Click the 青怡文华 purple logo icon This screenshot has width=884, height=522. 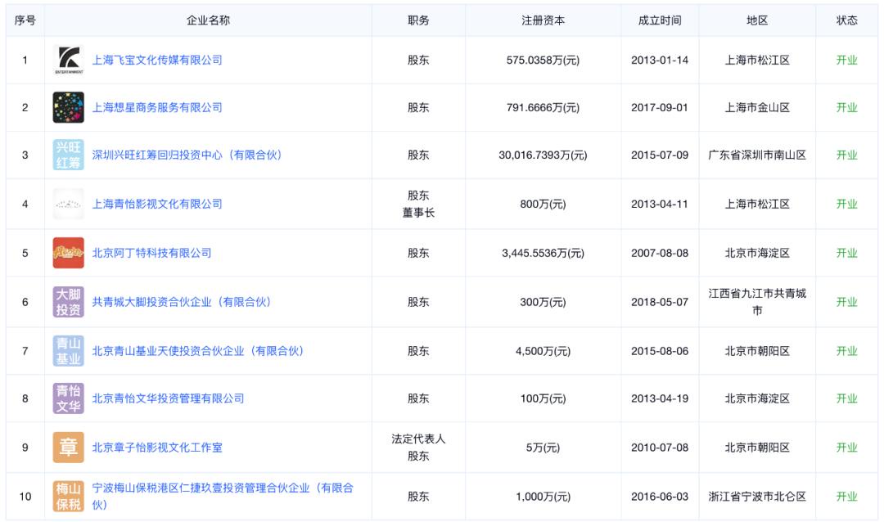(x=68, y=398)
